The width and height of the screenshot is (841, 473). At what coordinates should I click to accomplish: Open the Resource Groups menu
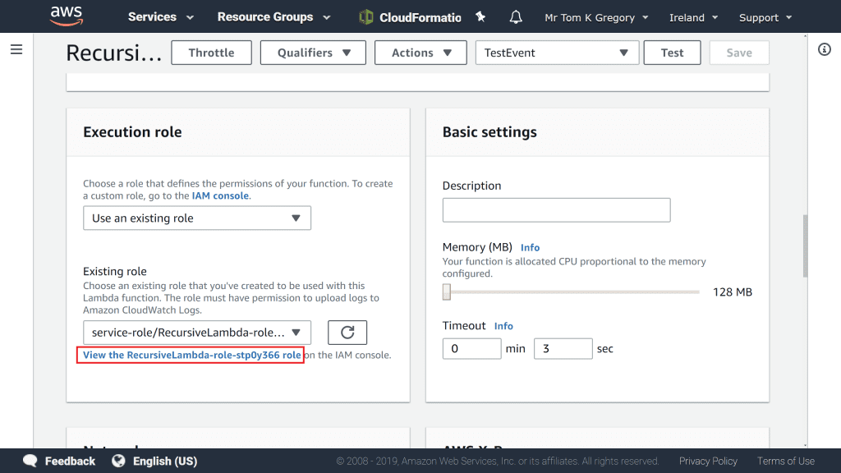click(x=273, y=16)
